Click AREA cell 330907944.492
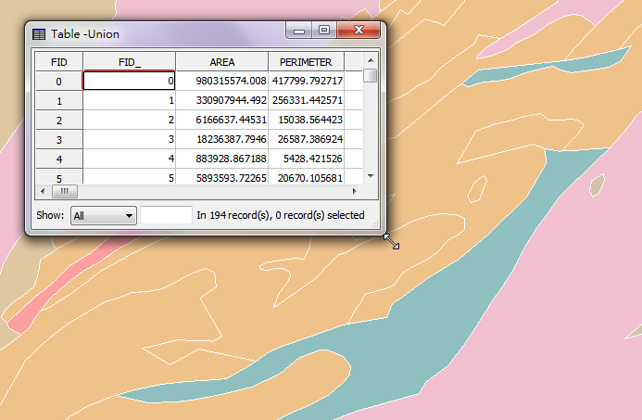 [222, 100]
